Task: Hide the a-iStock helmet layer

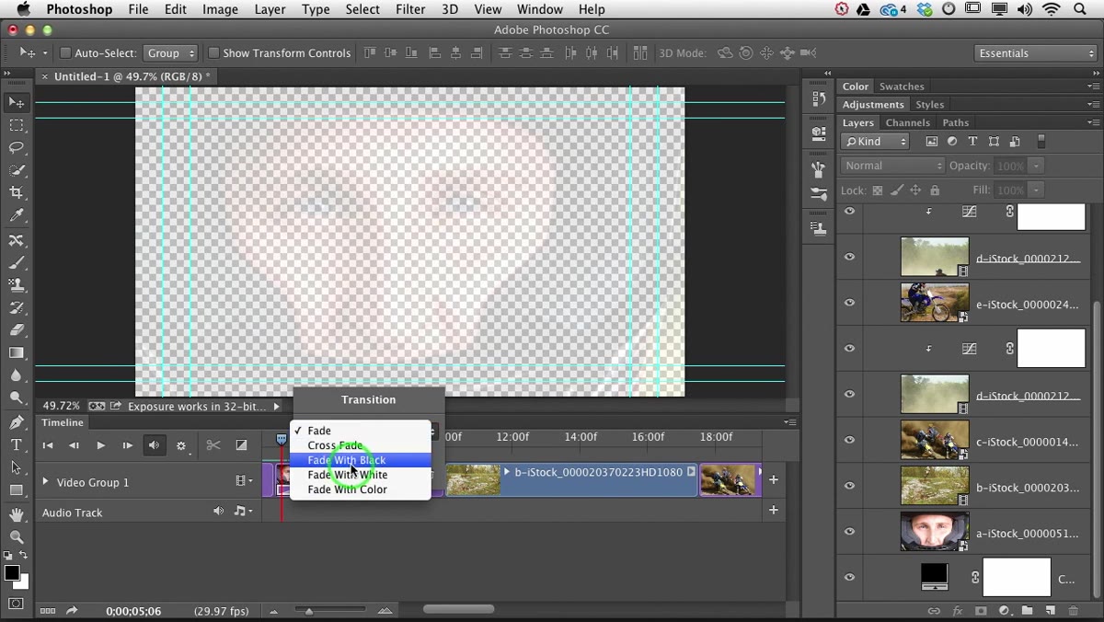Action: coord(849,532)
